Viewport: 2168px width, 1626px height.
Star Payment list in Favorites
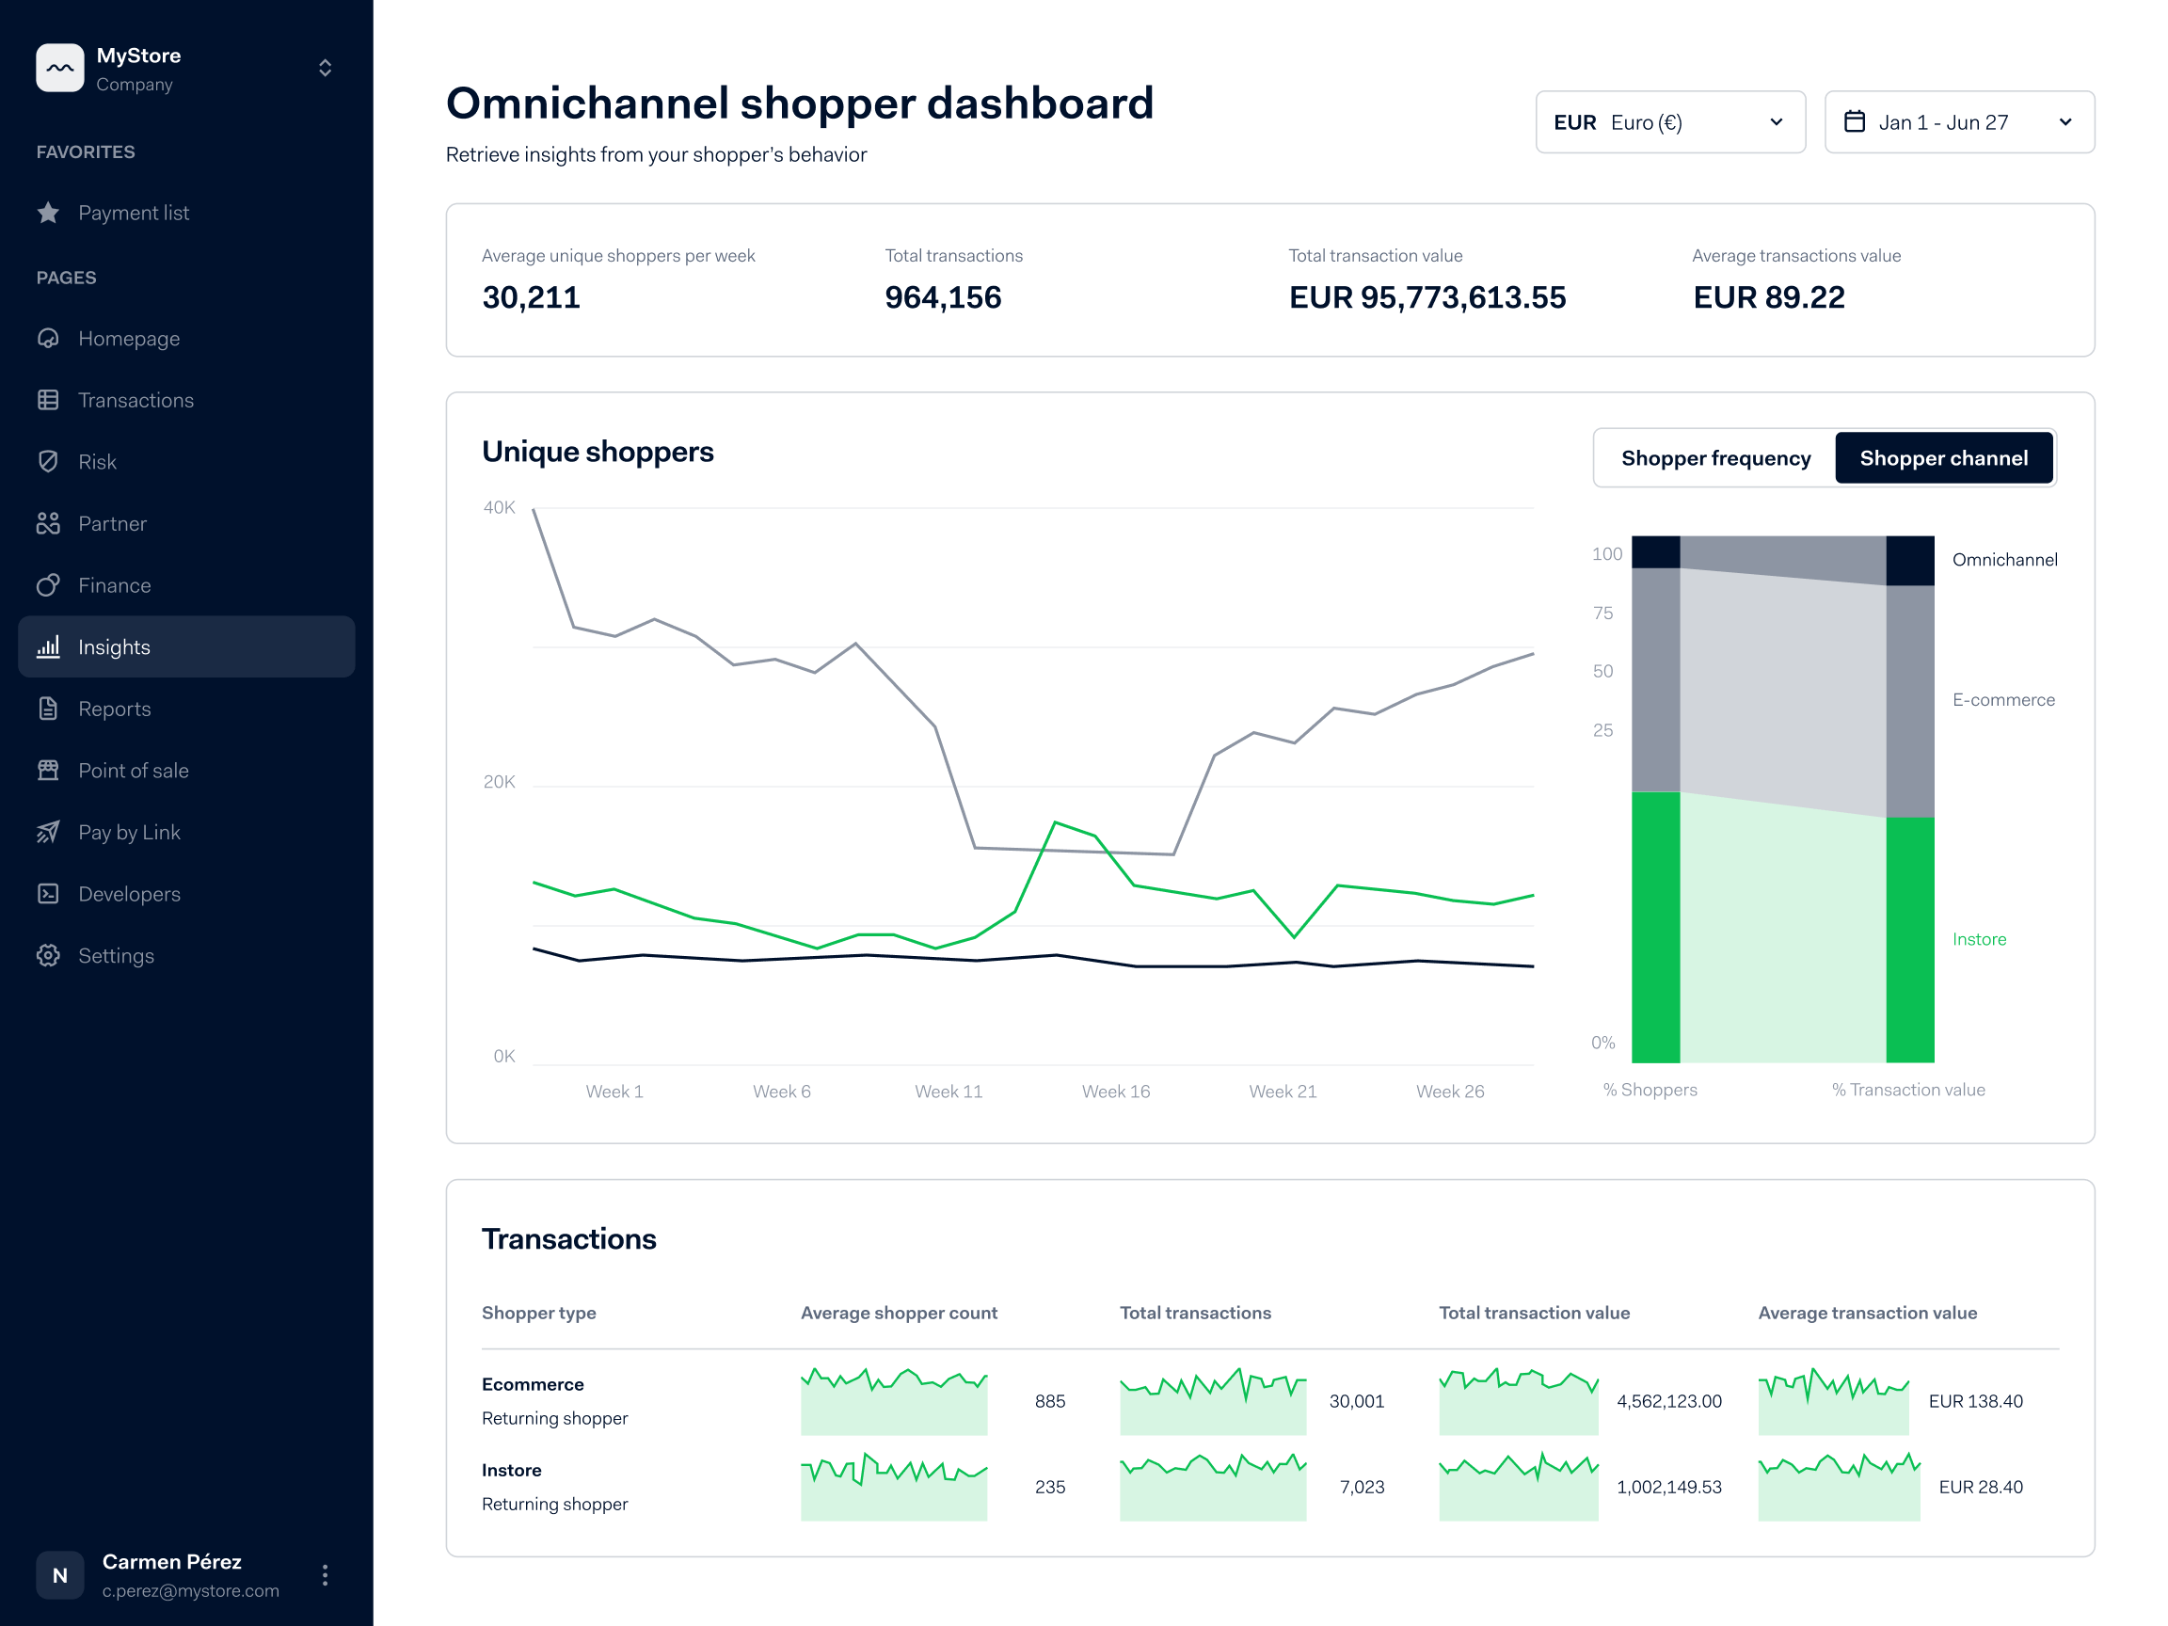point(49,213)
